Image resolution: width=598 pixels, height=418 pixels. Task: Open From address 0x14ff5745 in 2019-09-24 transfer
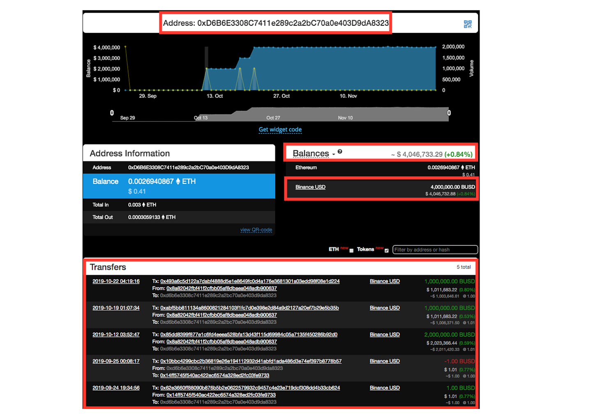tap(221, 395)
